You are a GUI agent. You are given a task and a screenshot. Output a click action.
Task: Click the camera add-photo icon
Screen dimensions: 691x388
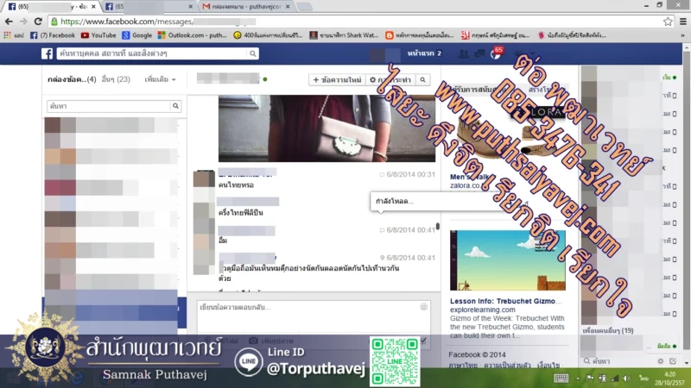[x=253, y=341]
